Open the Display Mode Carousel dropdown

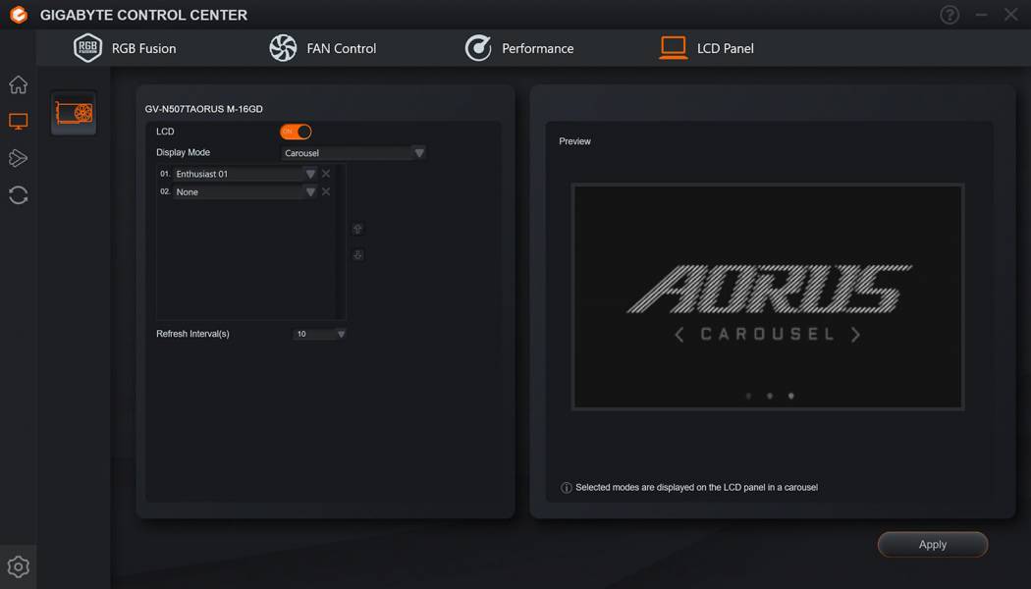point(353,153)
